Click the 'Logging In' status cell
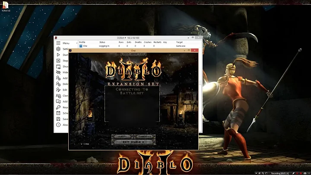 (x=104, y=46)
